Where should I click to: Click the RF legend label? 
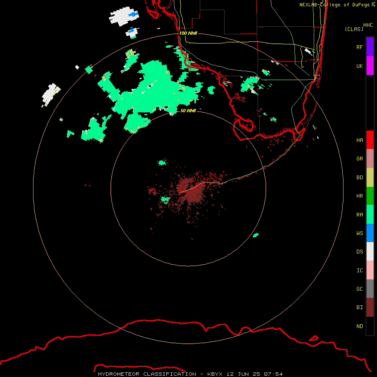pos(359,47)
